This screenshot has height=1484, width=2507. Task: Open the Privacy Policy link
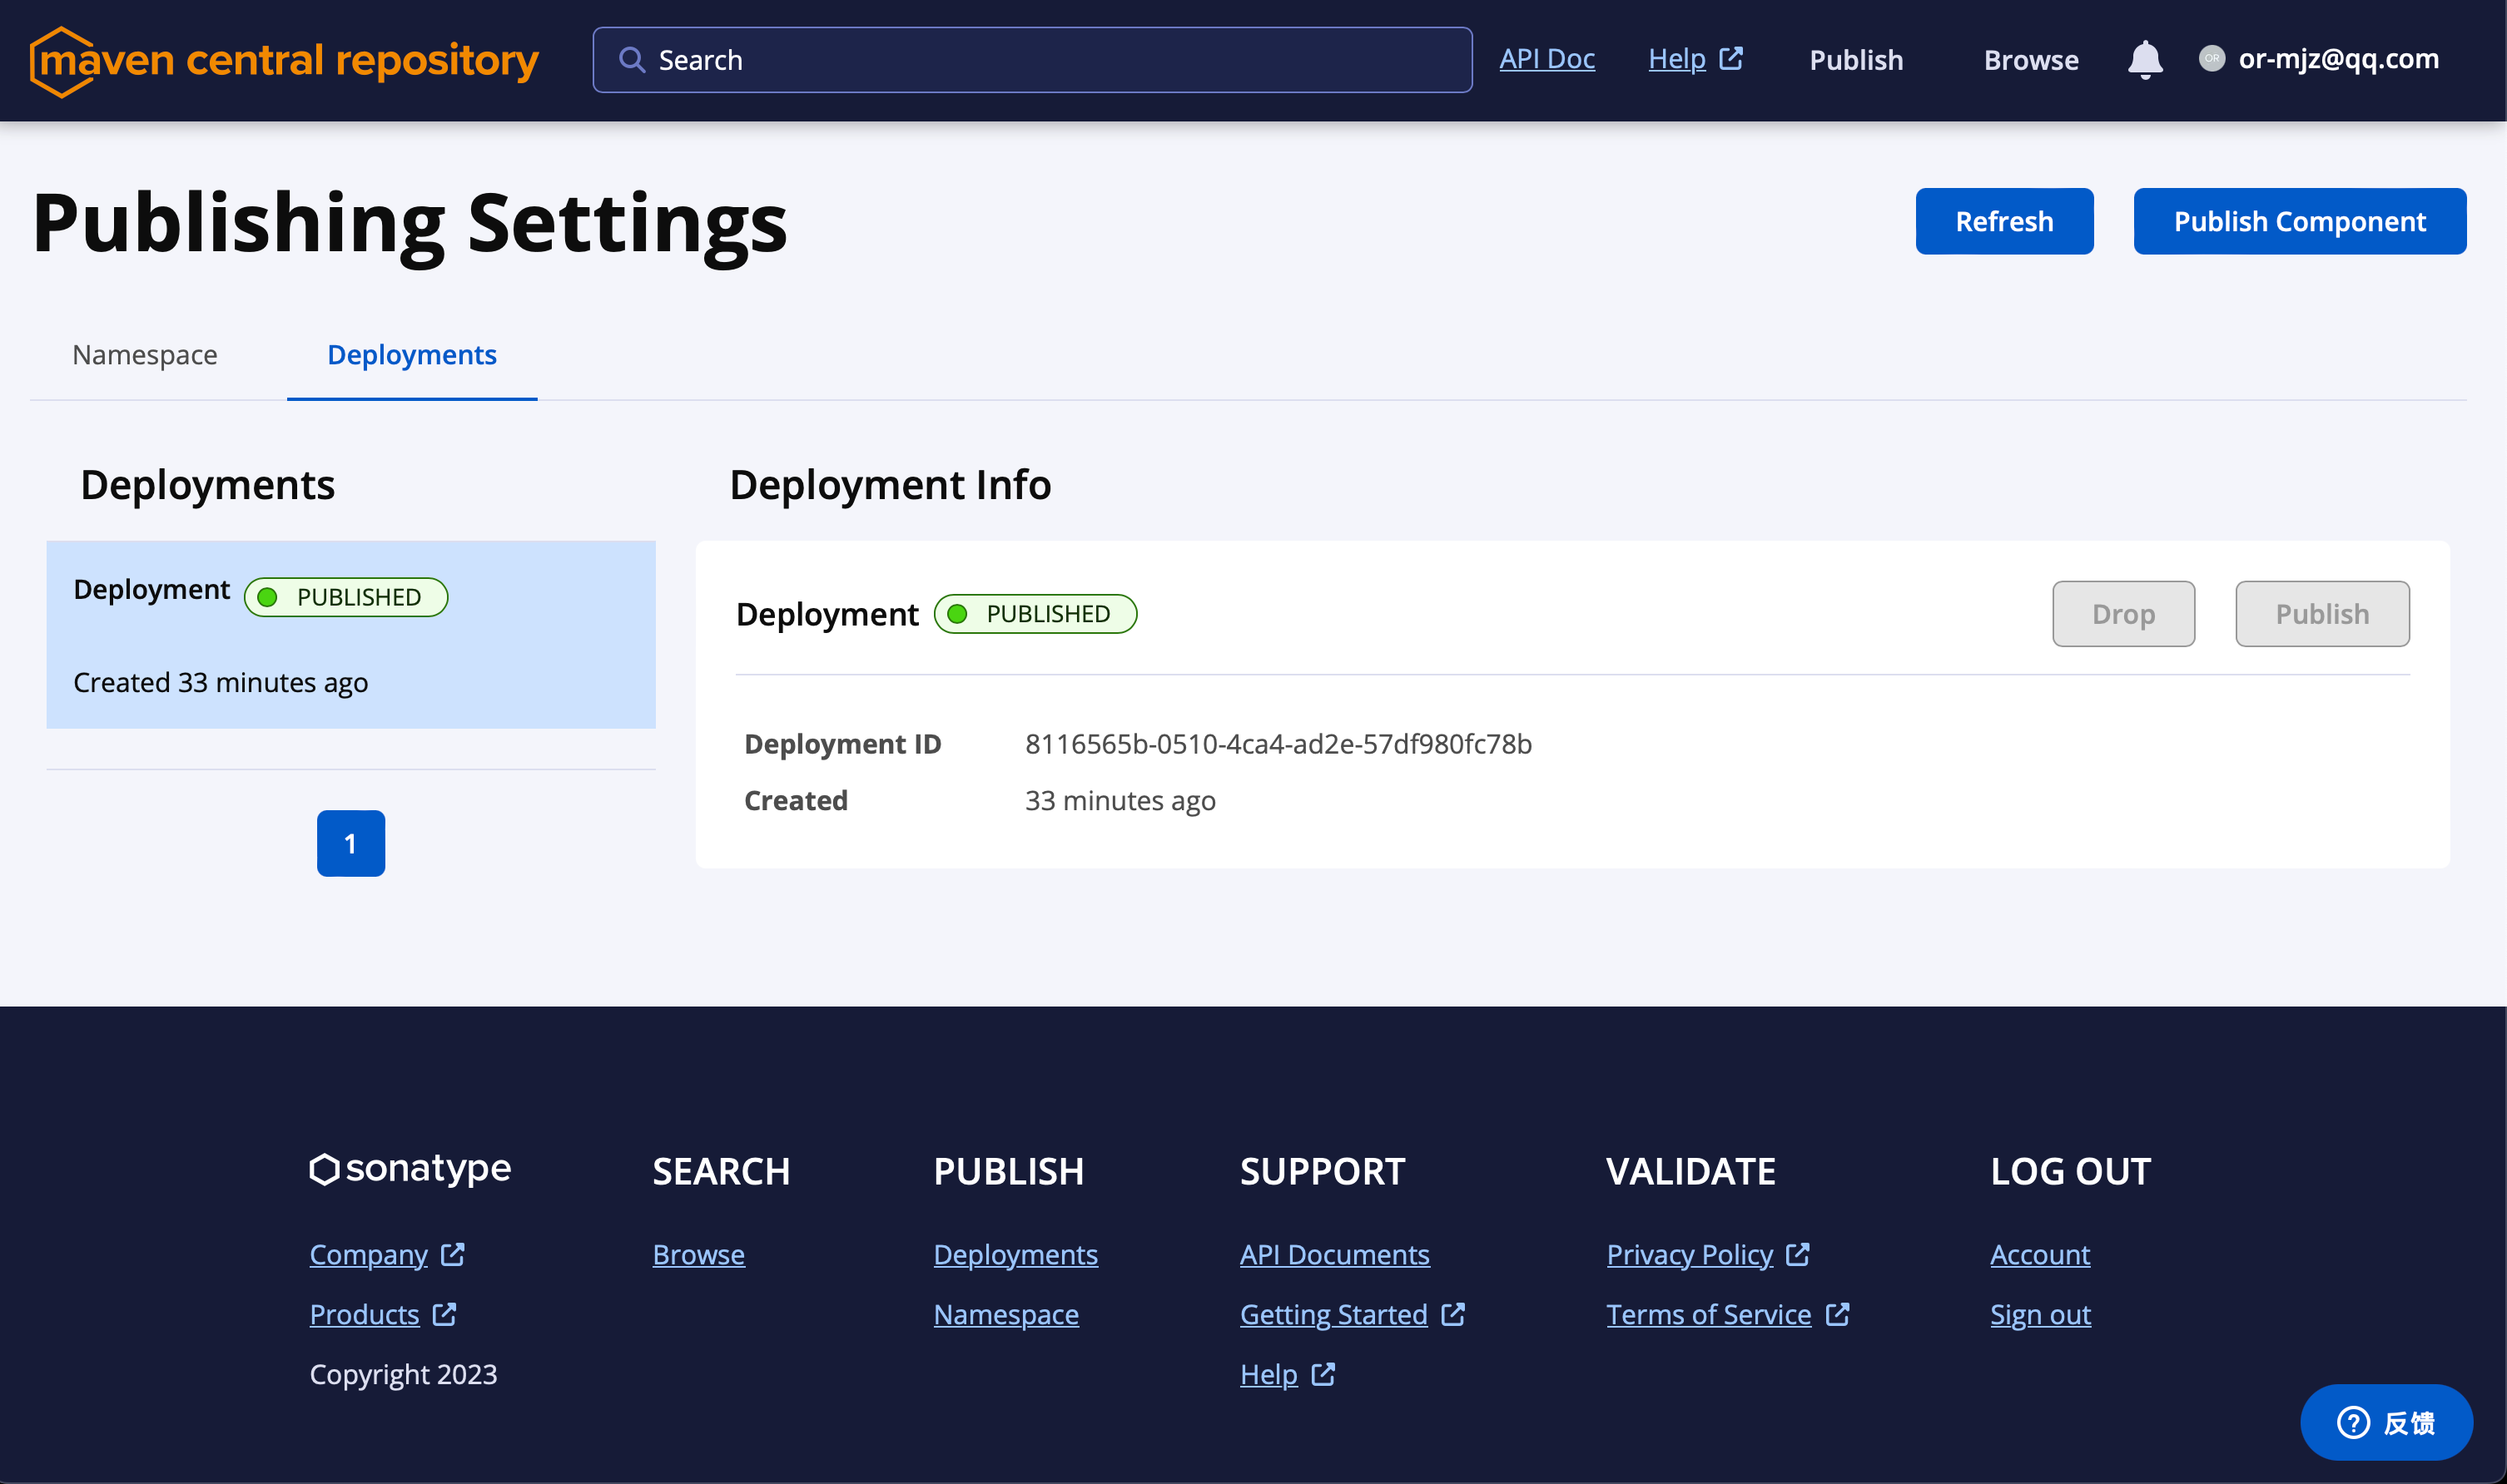point(1690,1254)
